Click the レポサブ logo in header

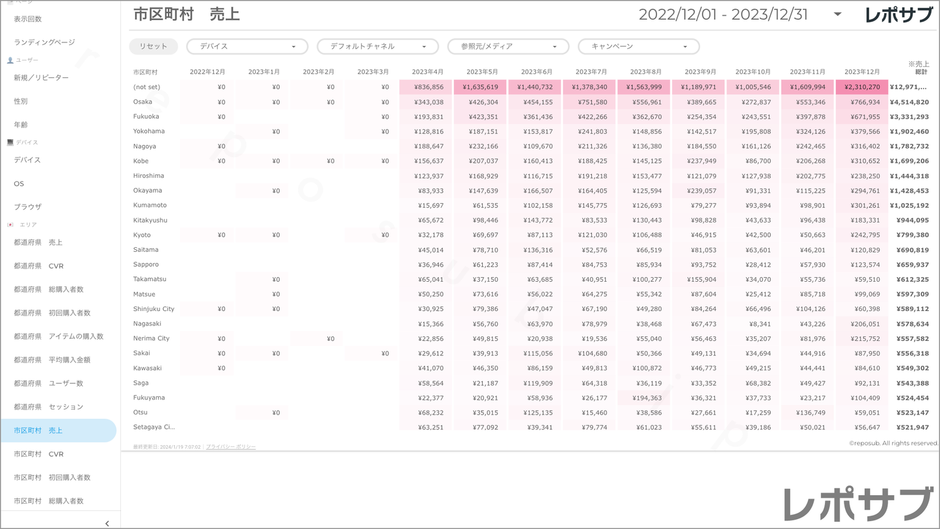(898, 15)
